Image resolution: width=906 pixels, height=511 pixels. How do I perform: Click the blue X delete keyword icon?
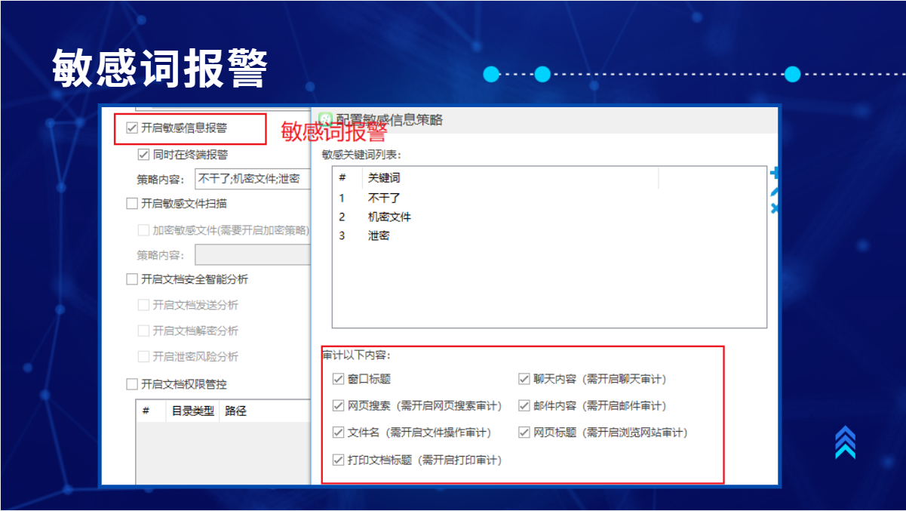click(x=775, y=208)
